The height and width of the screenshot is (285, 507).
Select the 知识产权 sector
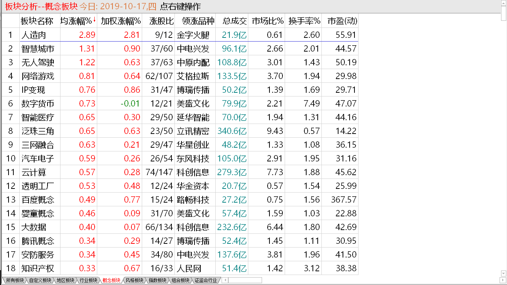pos(38,268)
